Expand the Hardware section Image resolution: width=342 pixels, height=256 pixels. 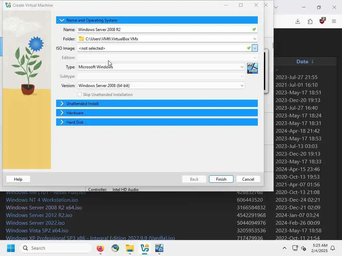[157, 113]
